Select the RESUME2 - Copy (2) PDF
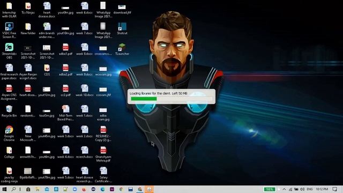Viewport: 343px width, 193px height. point(103,133)
